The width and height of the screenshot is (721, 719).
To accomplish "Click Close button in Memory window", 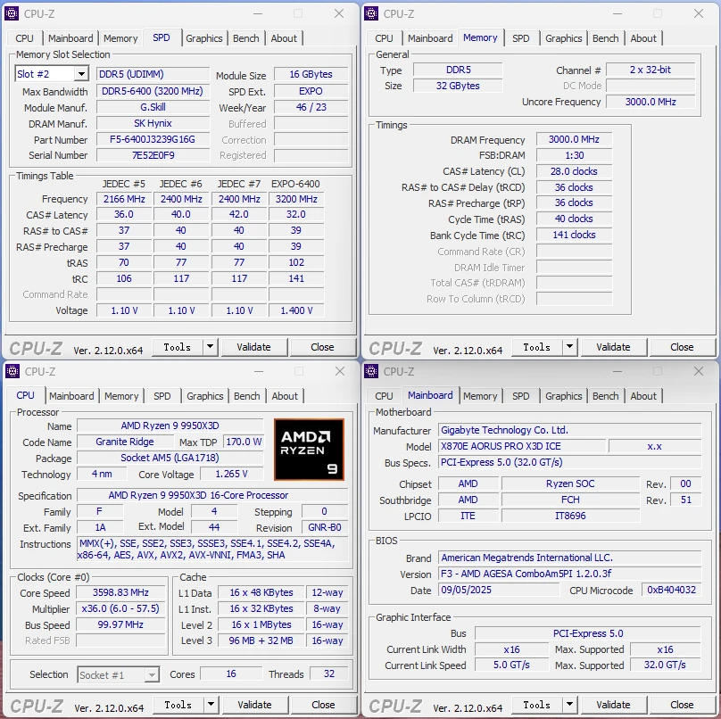I will pos(682,347).
